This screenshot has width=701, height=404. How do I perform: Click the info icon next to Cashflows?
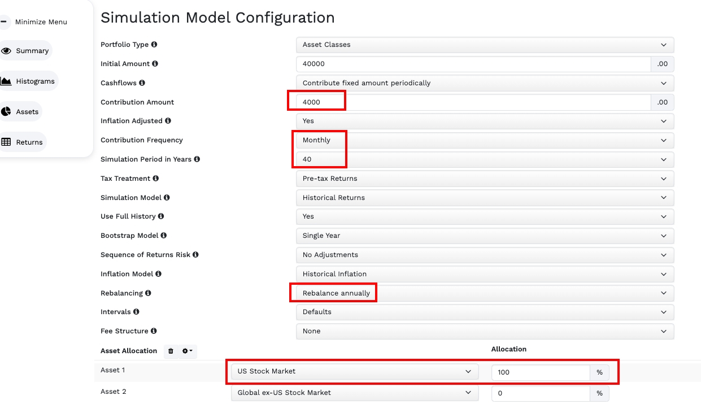pos(142,83)
